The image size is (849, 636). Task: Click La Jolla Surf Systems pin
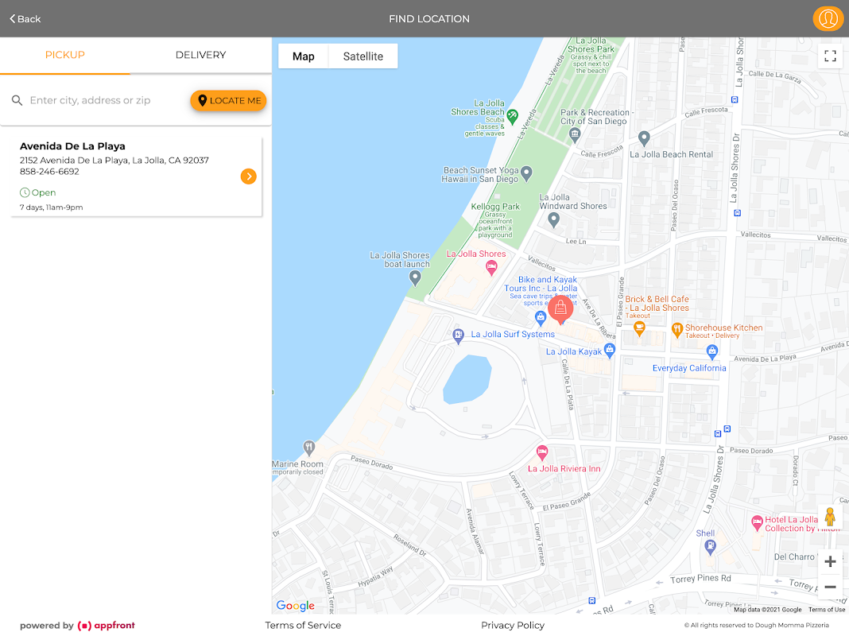coord(458,336)
